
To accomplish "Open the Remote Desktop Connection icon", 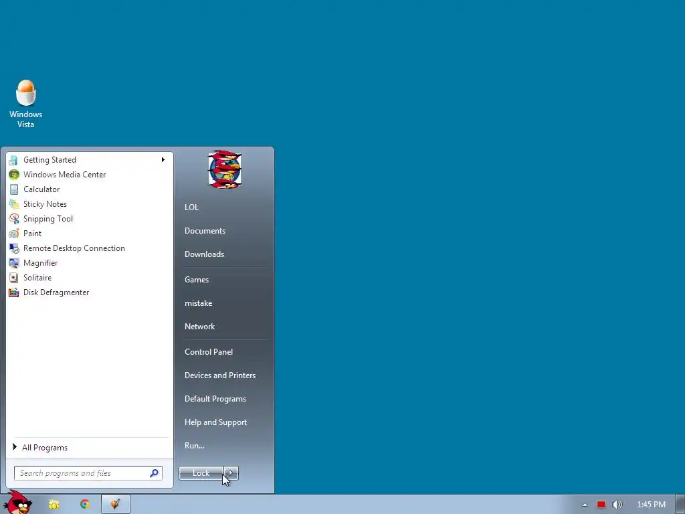I will (13, 248).
